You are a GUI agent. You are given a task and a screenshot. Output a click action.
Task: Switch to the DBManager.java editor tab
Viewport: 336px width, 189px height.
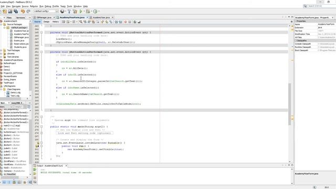(x=44, y=17)
